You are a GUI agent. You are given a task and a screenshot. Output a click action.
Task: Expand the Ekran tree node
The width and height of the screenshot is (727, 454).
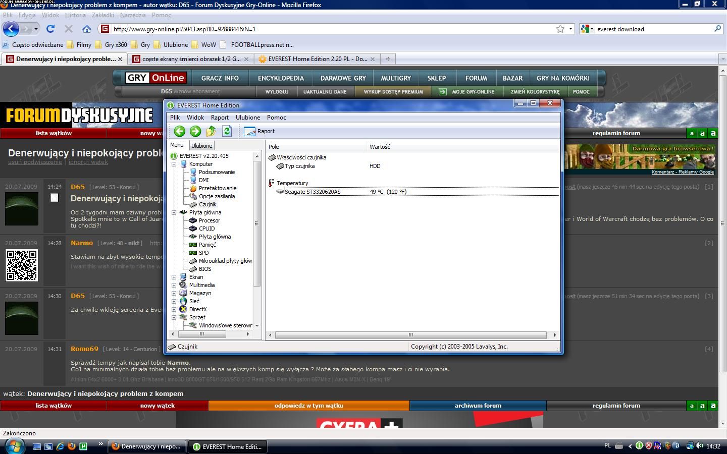174,277
